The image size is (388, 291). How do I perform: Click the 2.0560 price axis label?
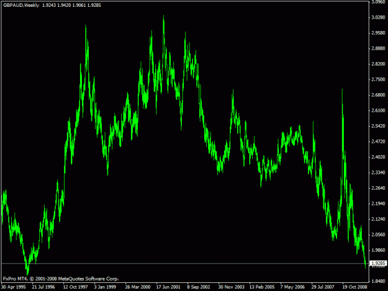point(378,235)
